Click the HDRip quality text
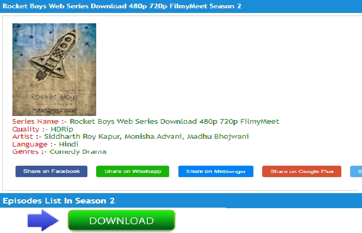This screenshot has width=362, height=233. click(x=62, y=129)
